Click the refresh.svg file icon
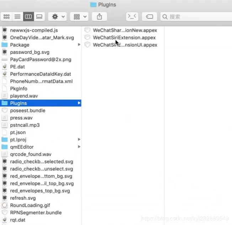Image resolution: width=232 pixels, height=225 pixels. [x=5, y=198]
